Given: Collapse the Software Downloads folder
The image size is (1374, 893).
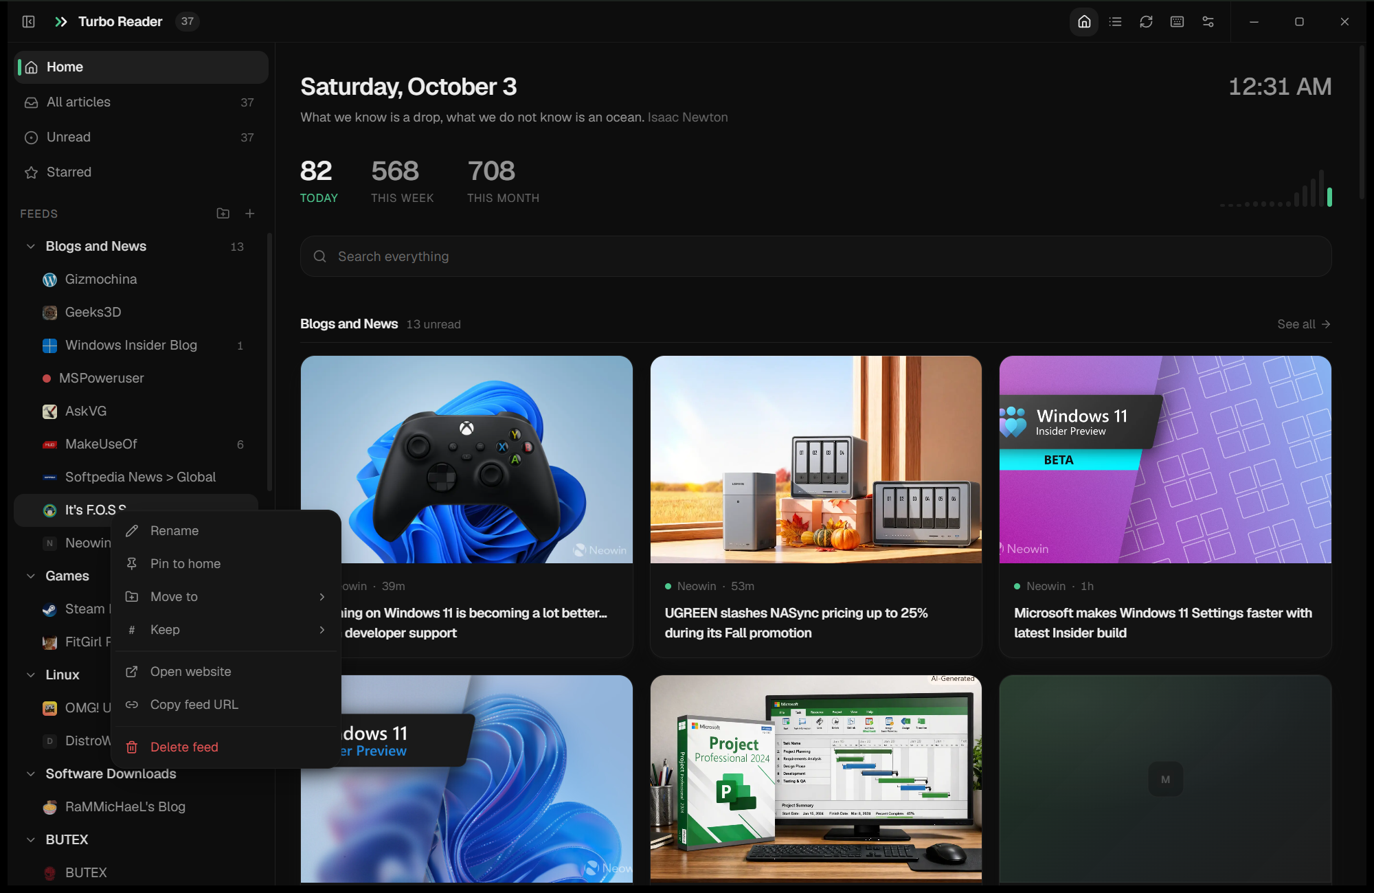Looking at the screenshot, I should [x=30, y=773].
